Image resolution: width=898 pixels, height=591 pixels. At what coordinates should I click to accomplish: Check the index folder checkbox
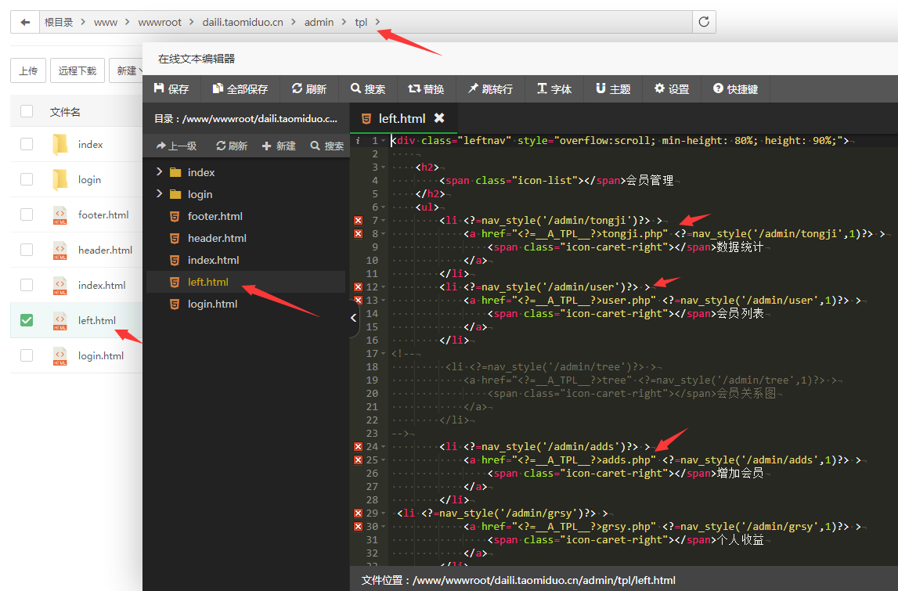pos(27,144)
